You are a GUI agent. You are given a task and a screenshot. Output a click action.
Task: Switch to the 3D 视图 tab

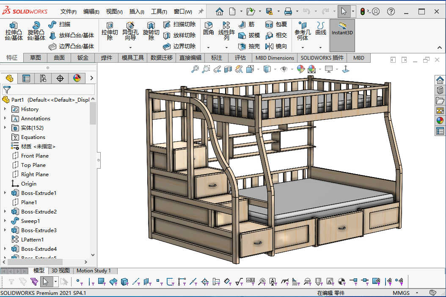(61, 270)
